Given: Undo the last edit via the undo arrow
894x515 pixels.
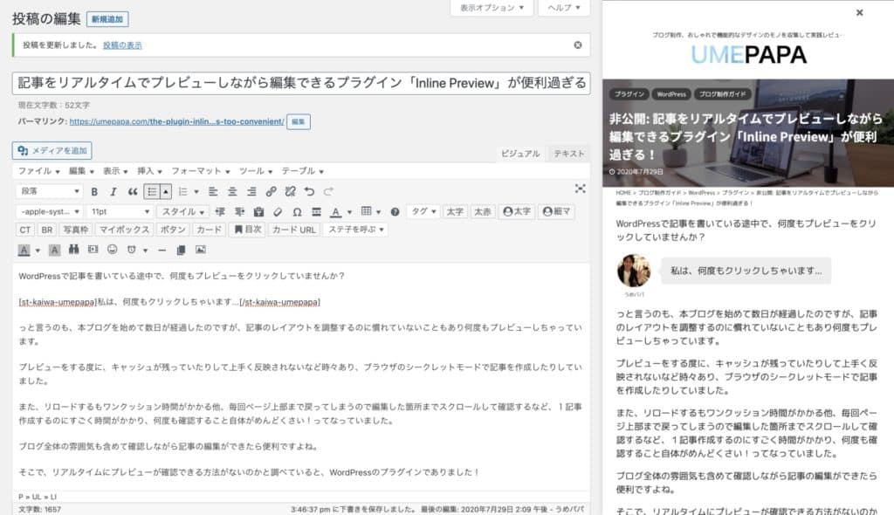Looking at the screenshot, I should [x=309, y=191].
